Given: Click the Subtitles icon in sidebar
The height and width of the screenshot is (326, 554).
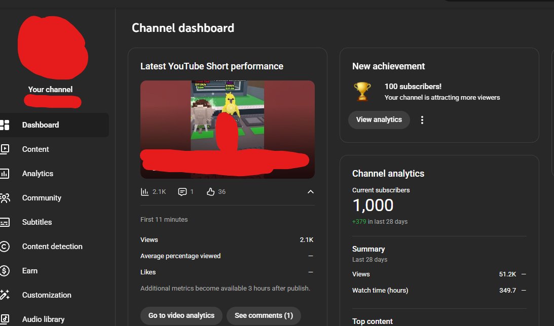Looking at the screenshot, I should coord(5,222).
